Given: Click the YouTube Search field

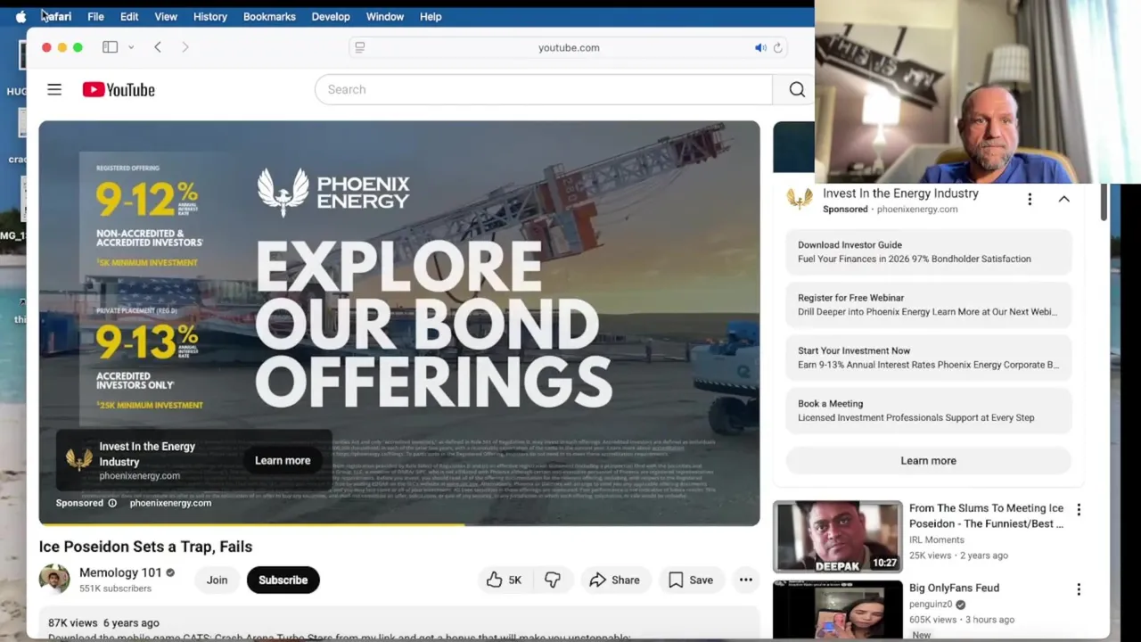Looking at the screenshot, I should [x=544, y=89].
